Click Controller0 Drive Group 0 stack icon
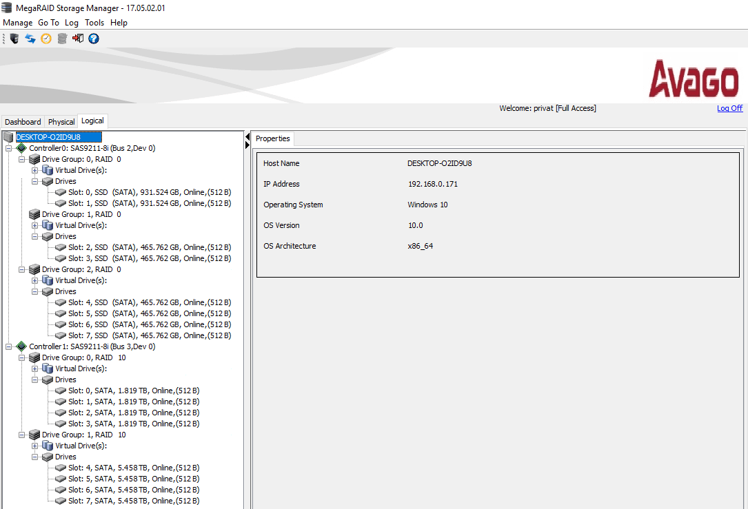This screenshot has height=509, width=748. tap(34, 159)
